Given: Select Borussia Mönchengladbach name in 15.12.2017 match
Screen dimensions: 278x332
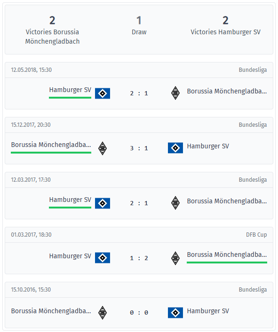Looking at the screenshot, I should tap(51, 145).
